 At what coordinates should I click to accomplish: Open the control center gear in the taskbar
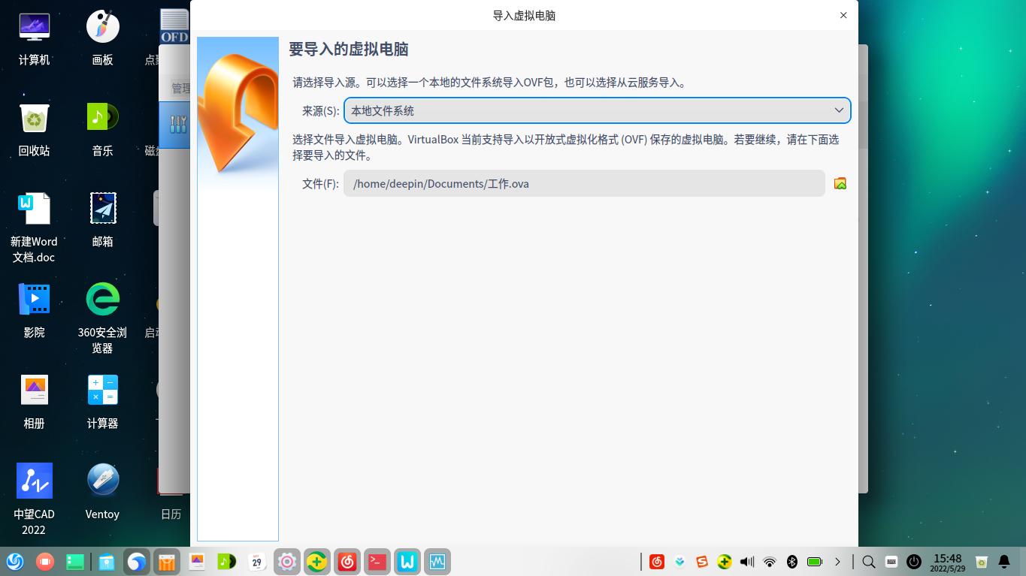pos(286,561)
